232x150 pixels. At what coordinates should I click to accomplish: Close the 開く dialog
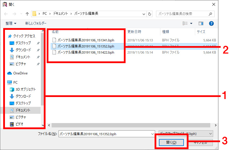(x=213, y=4)
